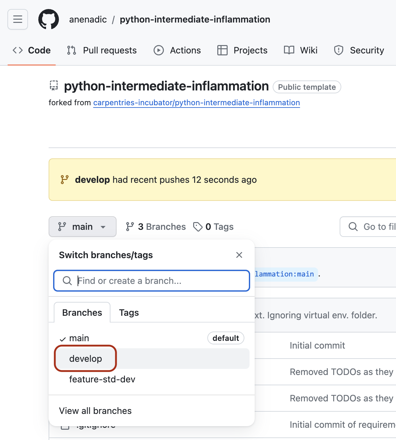Click the Wiki book icon
This screenshot has height=440, width=396.
point(289,50)
